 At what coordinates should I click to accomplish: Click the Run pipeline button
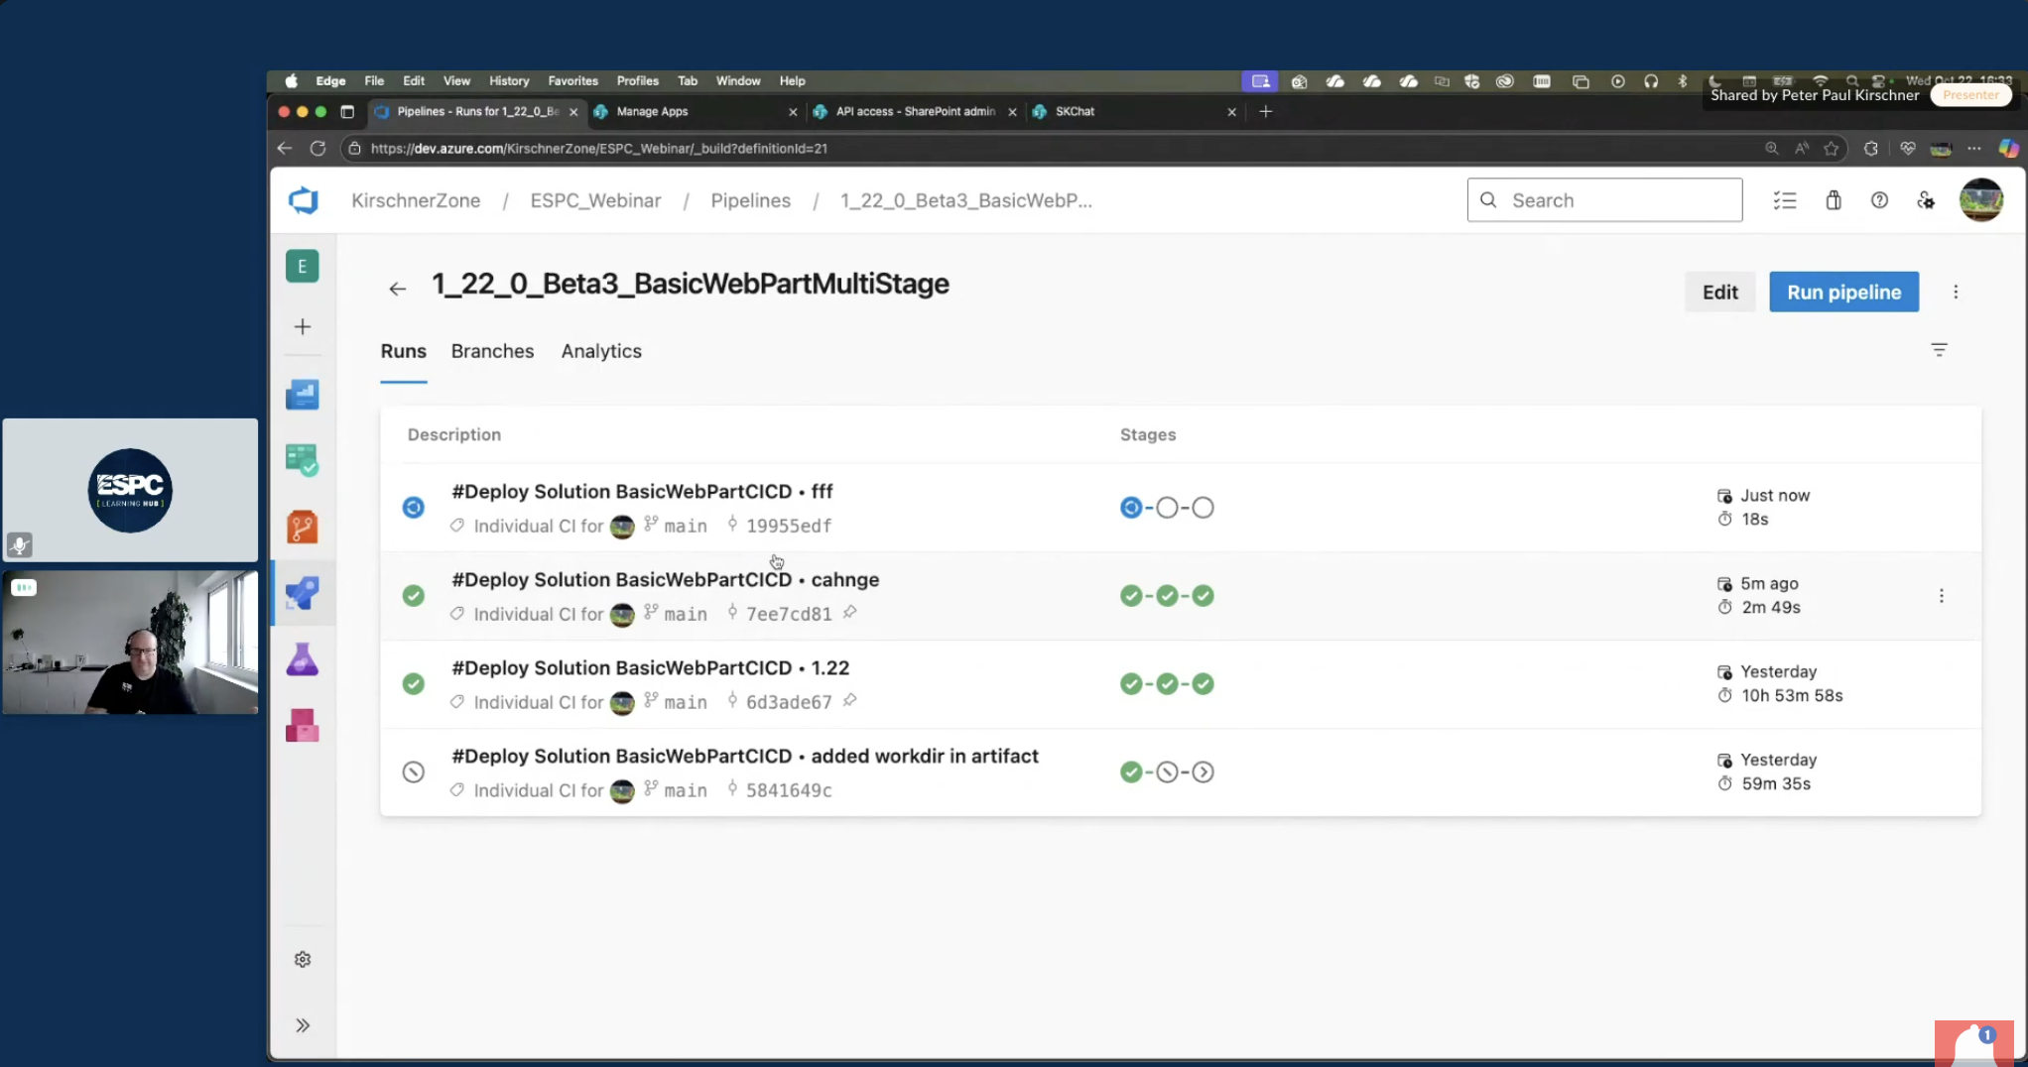[x=1843, y=293]
